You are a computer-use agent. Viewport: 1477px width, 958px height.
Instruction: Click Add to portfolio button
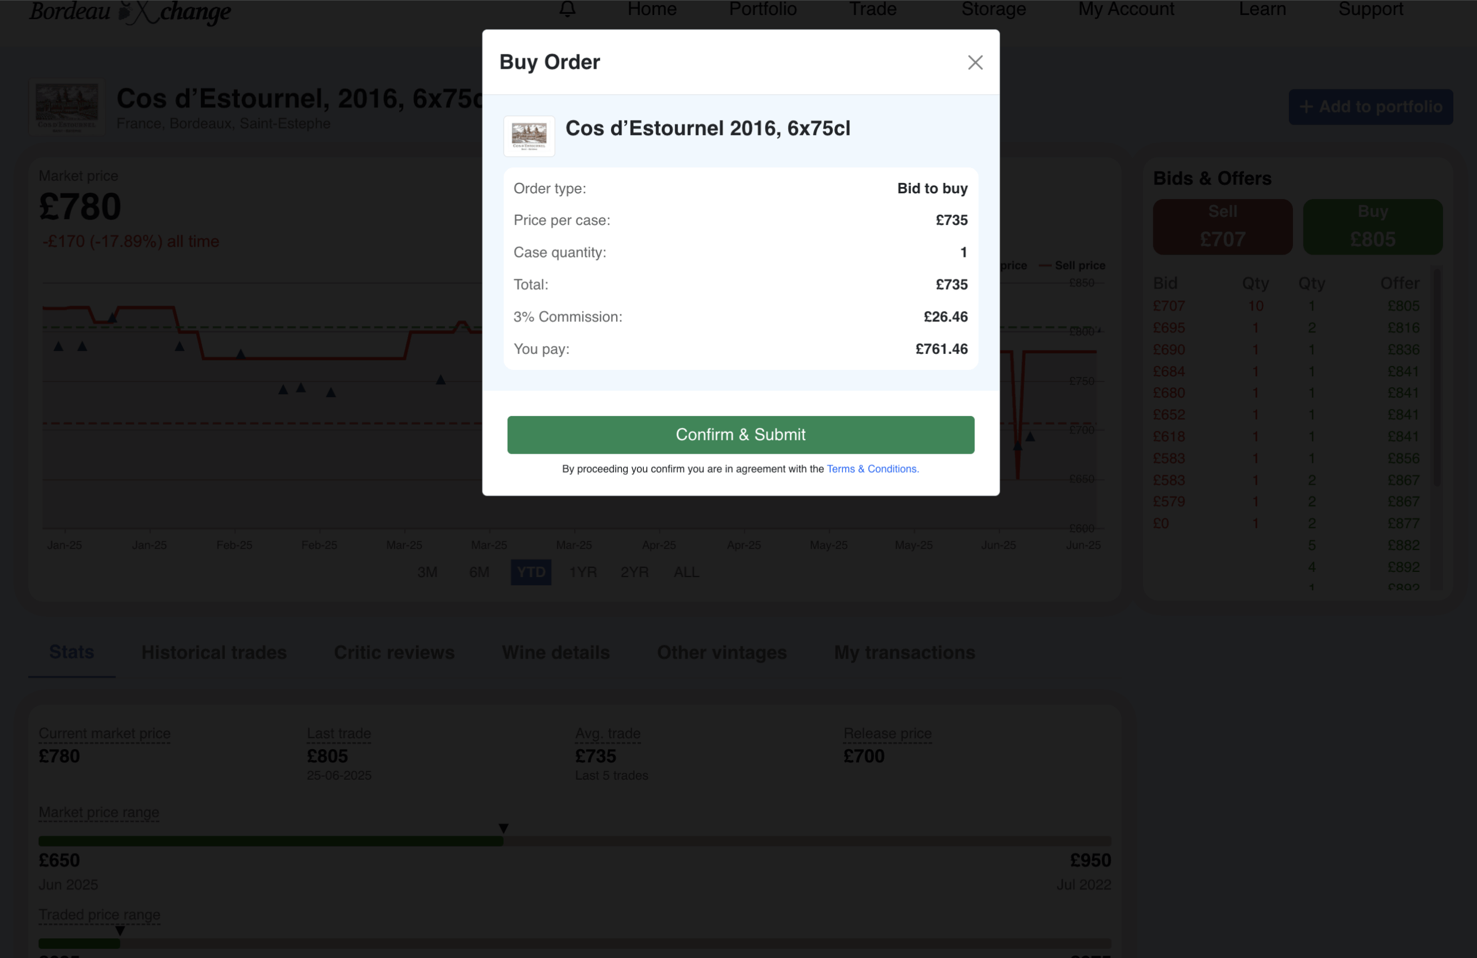tap(1370, 107)
